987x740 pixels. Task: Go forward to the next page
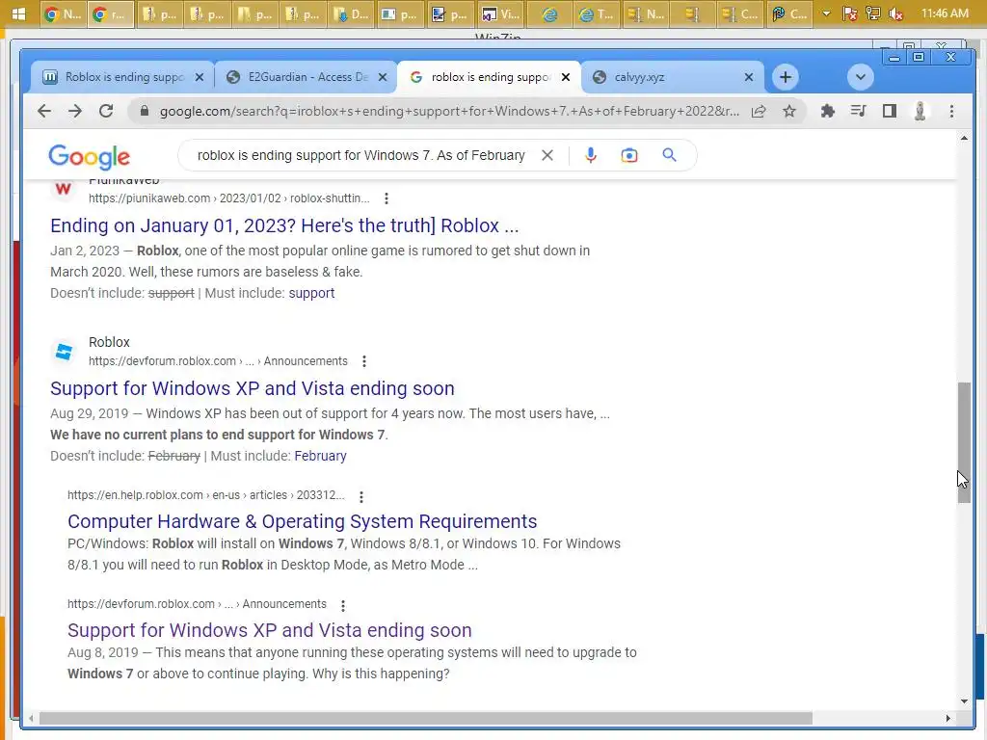[x=75, y=112]
